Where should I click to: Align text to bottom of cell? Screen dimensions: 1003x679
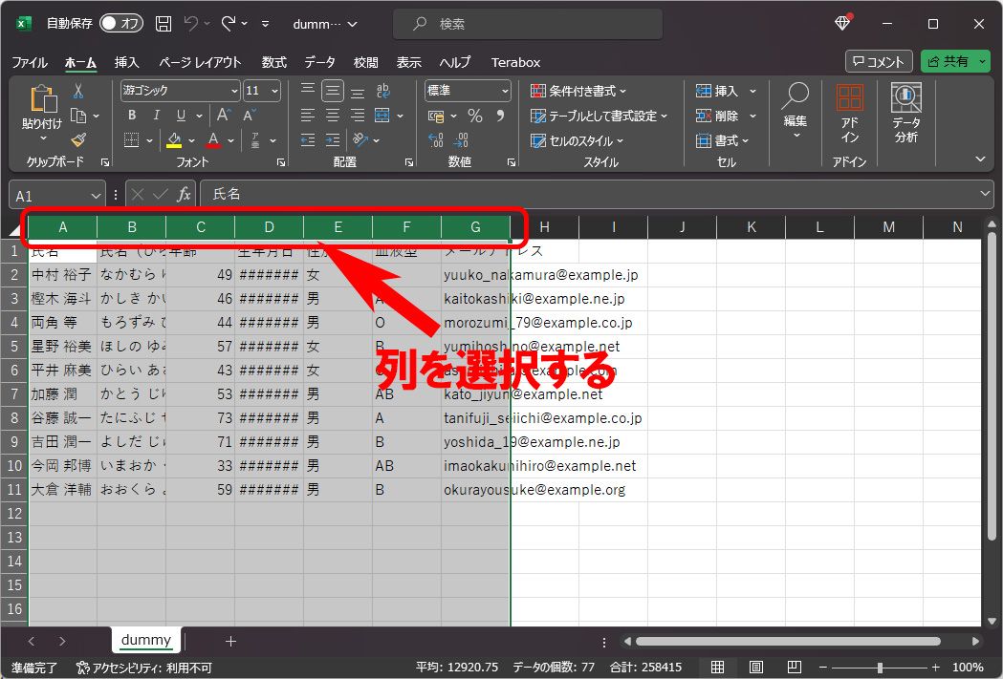click(x=358, y=92)
